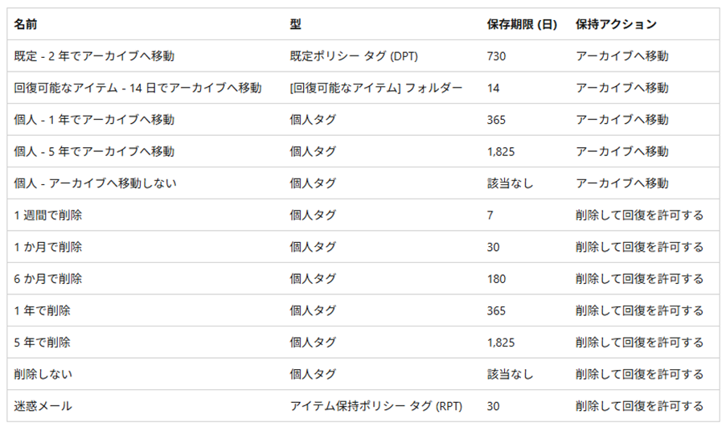The width and height of the screenshot is (726, 427).
Task: Click the 保存期限 (日) column header
Action: click(522, 24)
